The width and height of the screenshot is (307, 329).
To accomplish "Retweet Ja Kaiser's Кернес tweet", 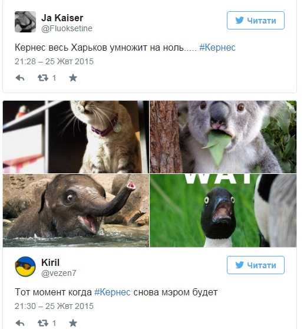I will point(43,78).
